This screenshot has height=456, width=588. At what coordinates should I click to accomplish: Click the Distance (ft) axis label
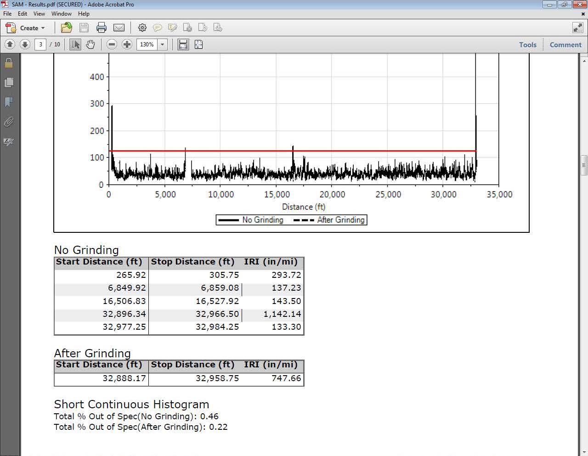[304, 207]
